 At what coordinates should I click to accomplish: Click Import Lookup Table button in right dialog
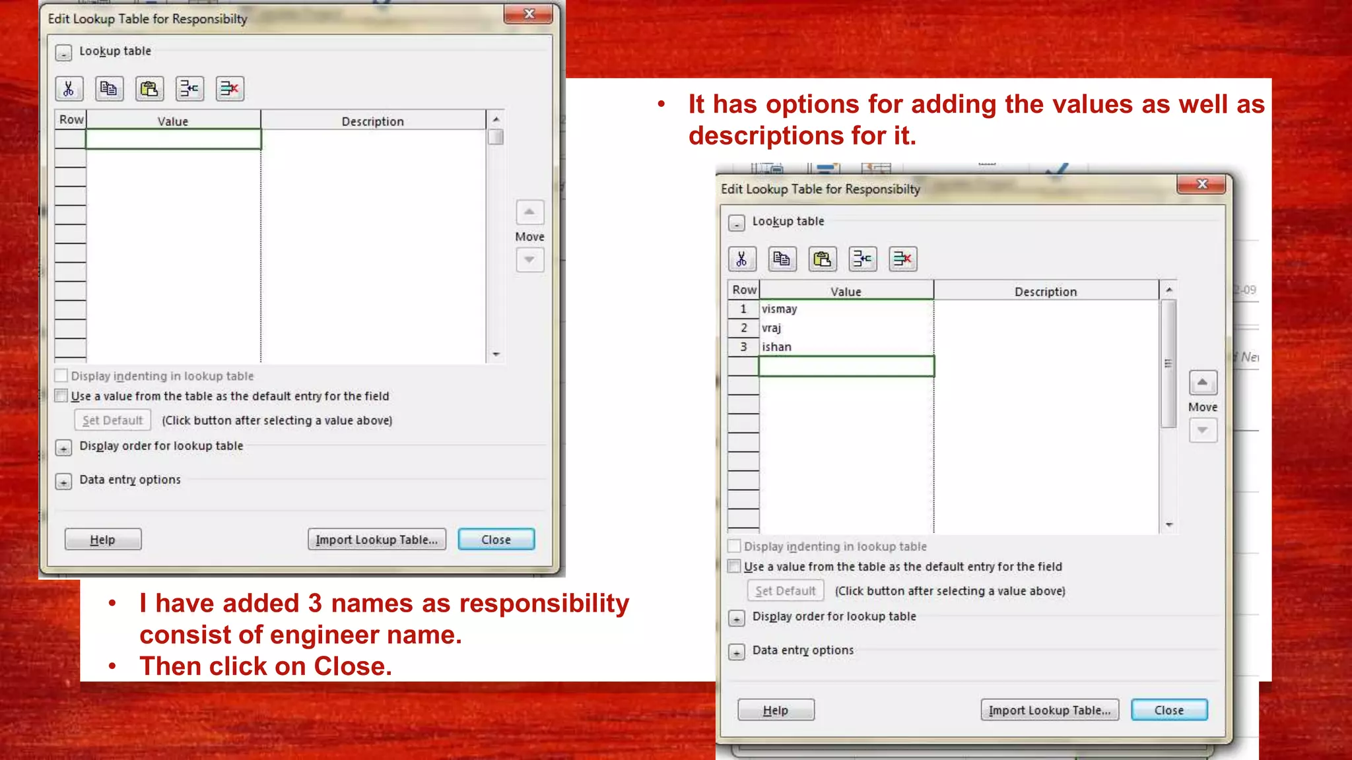tap(1050, 710)
